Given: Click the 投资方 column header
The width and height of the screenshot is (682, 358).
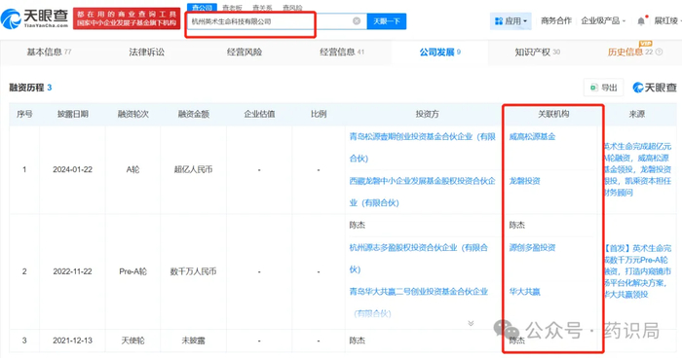Looking at the screenshot, I should (x=427, y=114).
